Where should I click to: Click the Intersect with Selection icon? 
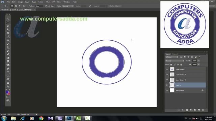pos(24,6)
